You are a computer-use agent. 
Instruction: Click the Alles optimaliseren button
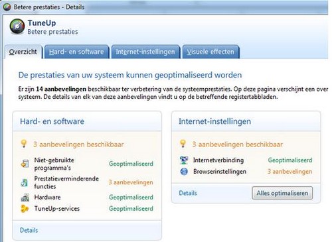coord(282,193)
